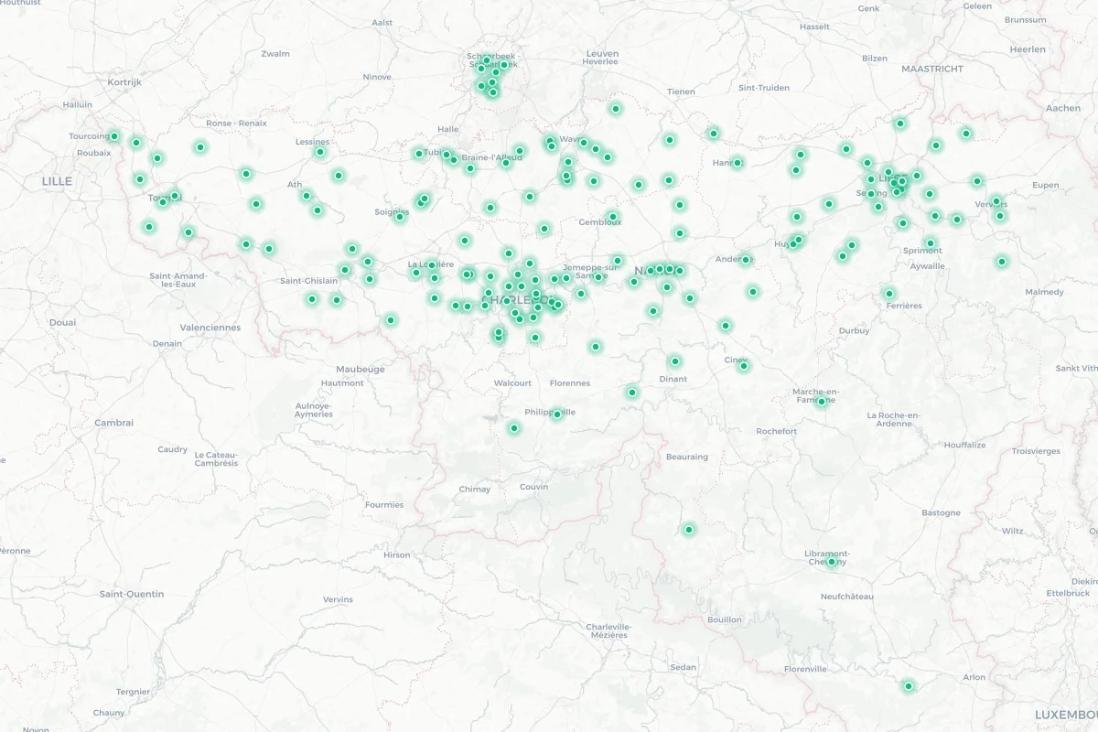Viewport: 1098px width, 732px height.
Task: Click the marker just above Dinant
Action: tap(675, 361)
